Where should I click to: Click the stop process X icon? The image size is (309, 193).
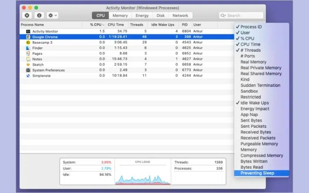pyautogui.click(x=27, y=15)
